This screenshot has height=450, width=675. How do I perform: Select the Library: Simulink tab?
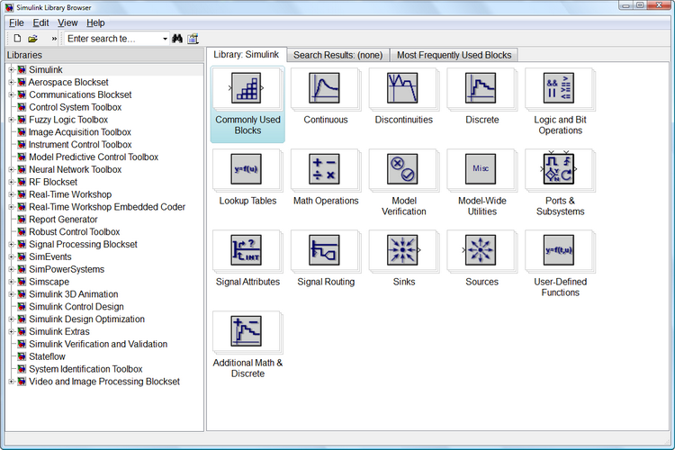pyautogui.click(x=247, y=55)
